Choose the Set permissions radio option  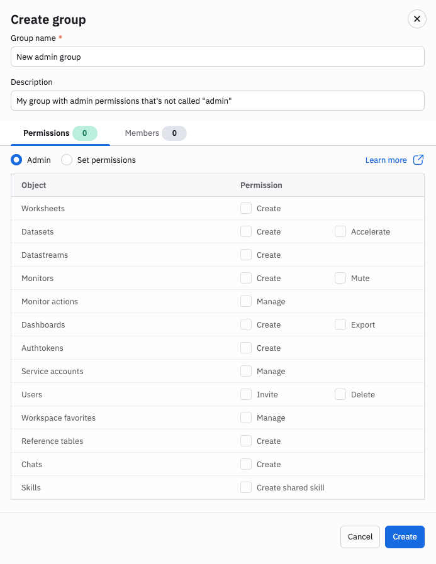point(67,160)
